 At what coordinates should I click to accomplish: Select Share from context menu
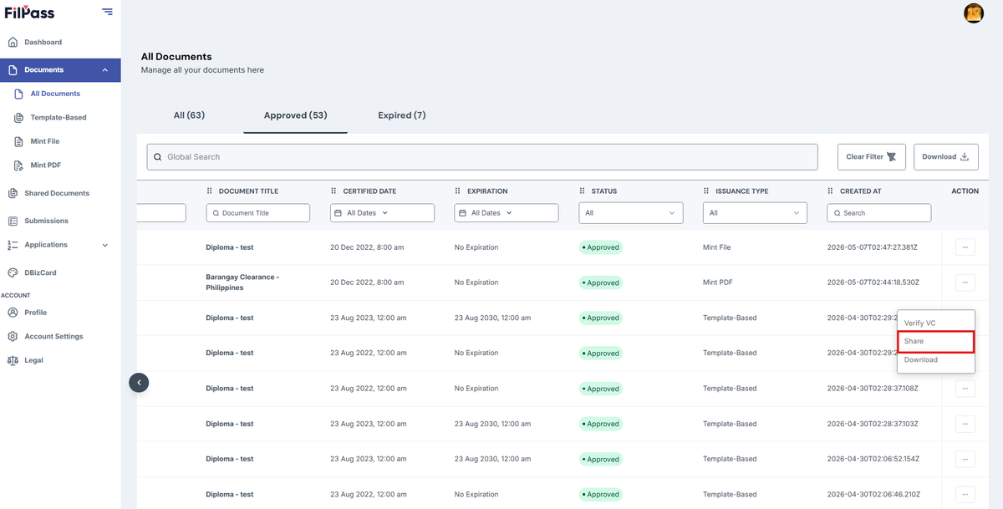(936, 341)
